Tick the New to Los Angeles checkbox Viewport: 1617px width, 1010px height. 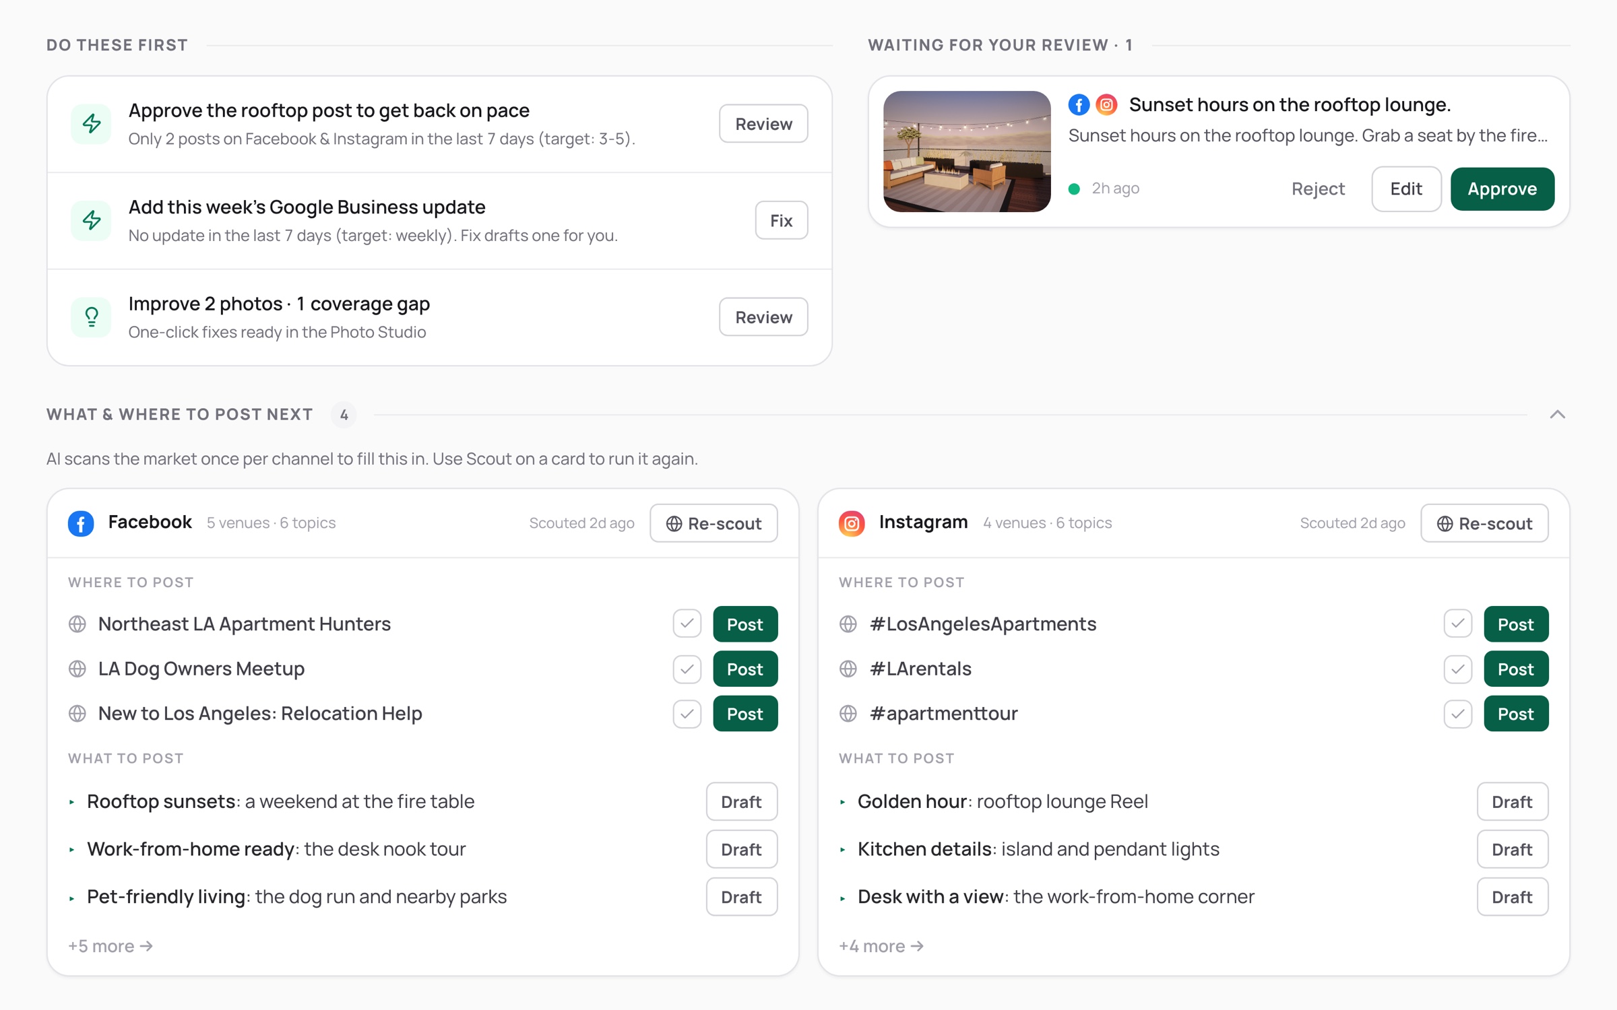(x=687, y=714)
